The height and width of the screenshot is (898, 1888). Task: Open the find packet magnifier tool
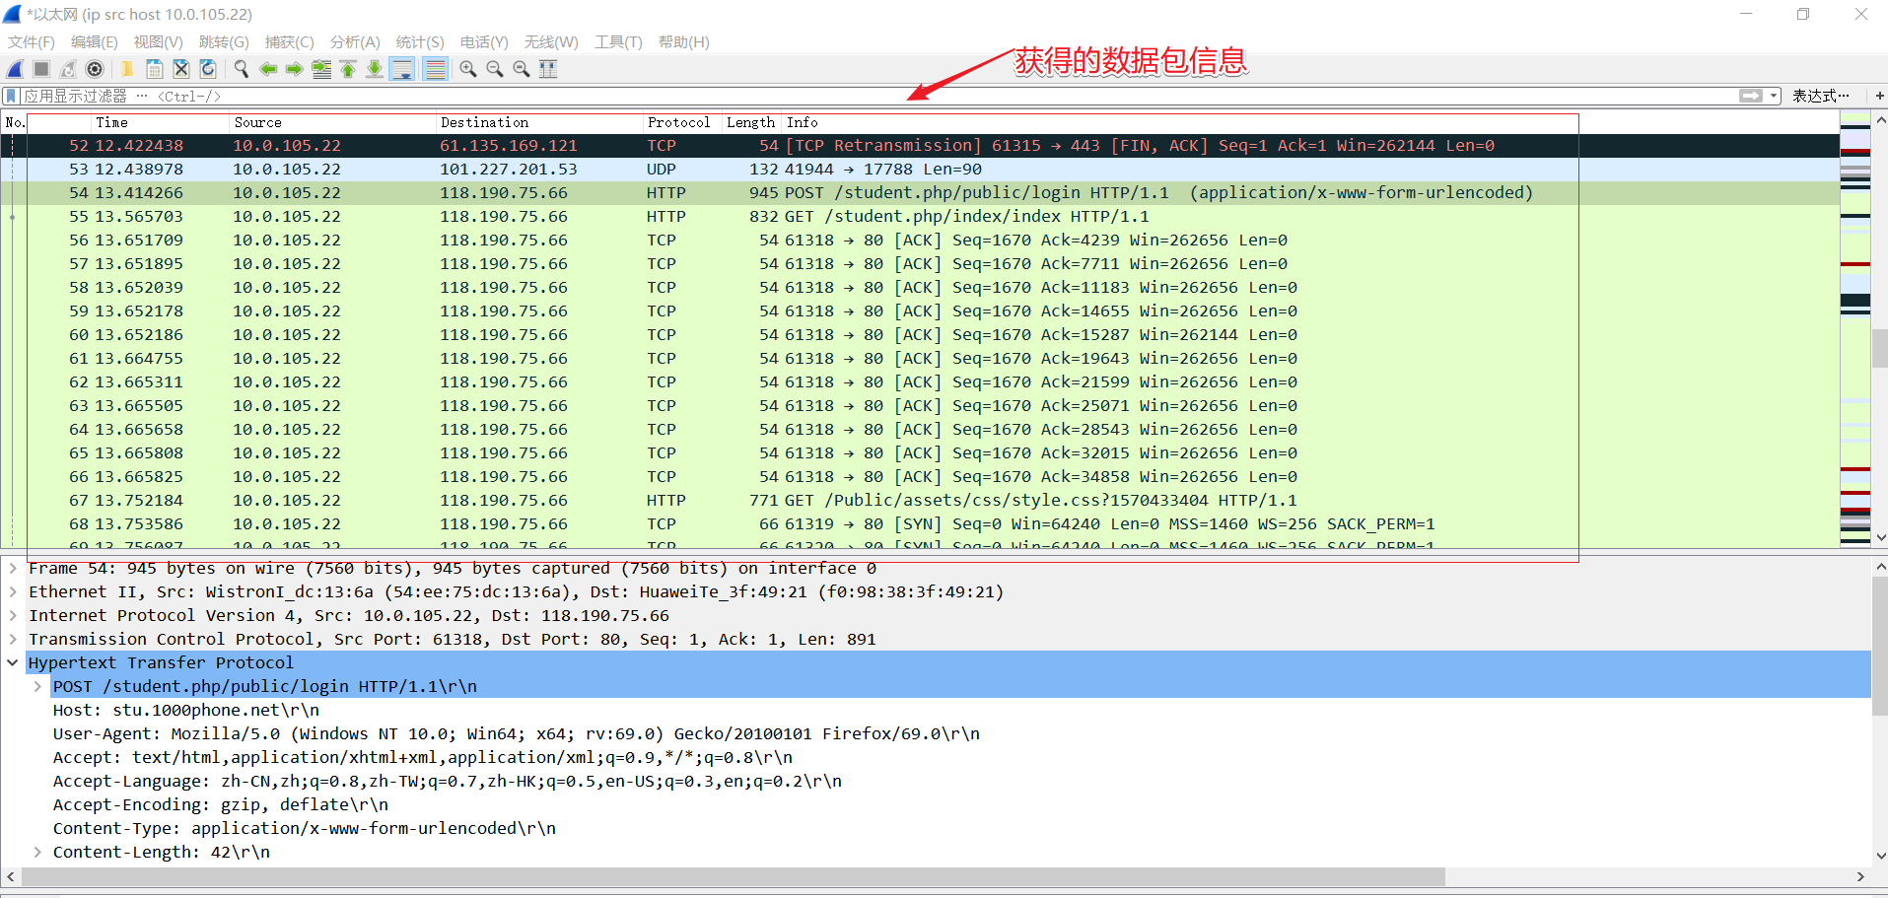click(x=241, y=69)
